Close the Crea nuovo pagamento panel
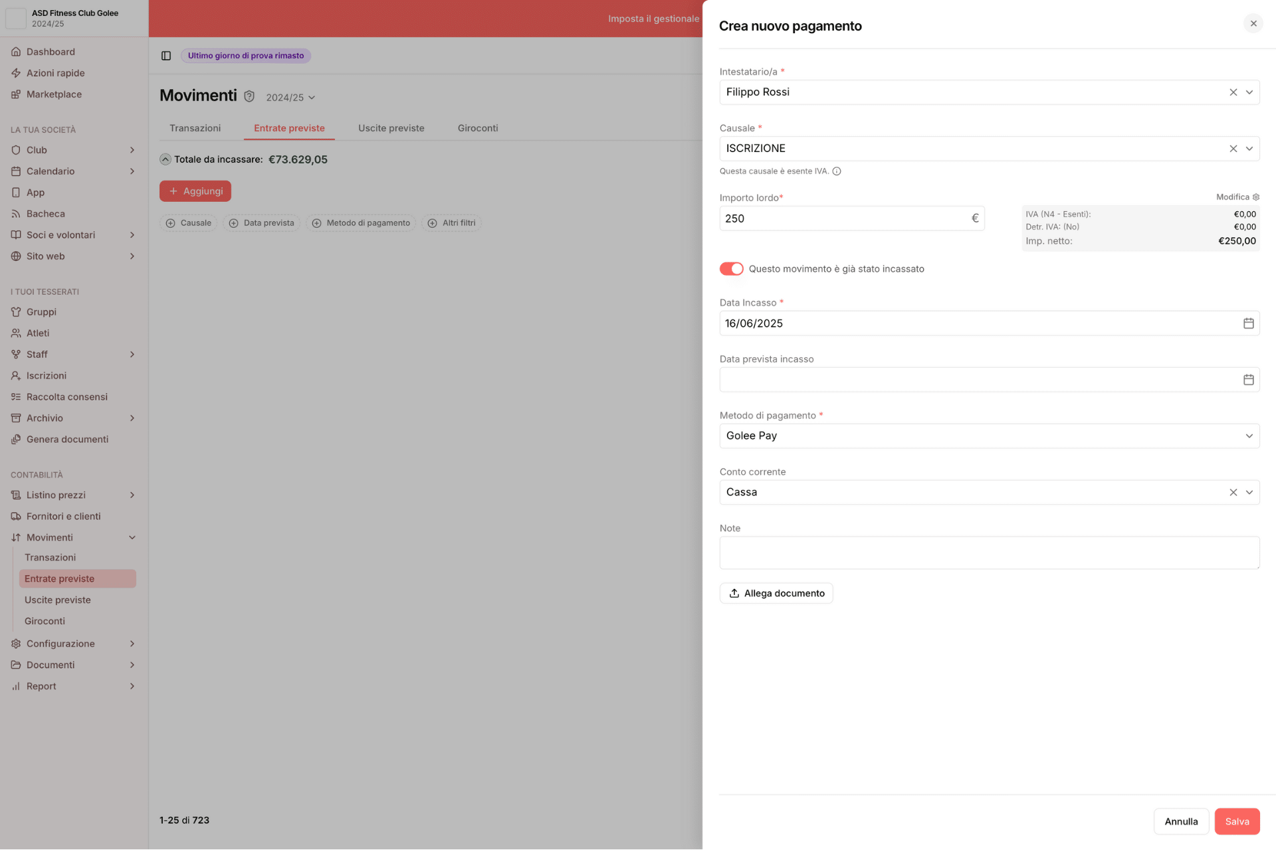1276x850 pixels. [x=1253, y=24]
